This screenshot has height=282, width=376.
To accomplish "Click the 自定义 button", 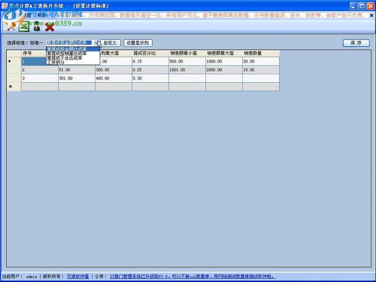I will (110, 43).
